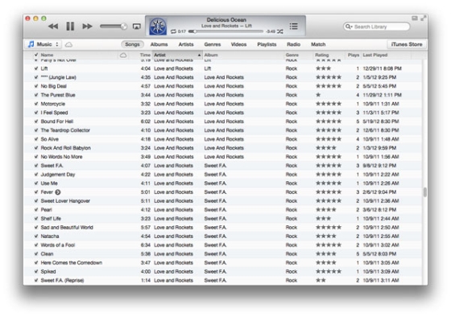Click the vertical scrollbar thumb
Image resolution: width=451 pixels, height=317 pixels.
[x=425, y=192]
